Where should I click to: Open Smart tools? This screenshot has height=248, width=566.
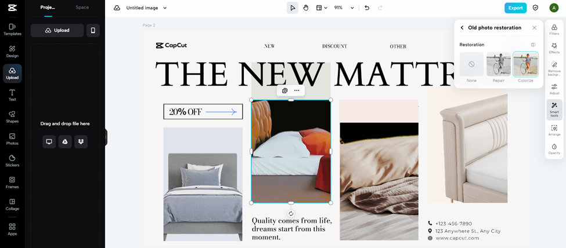pyautogui.click(x=554, y=110)
